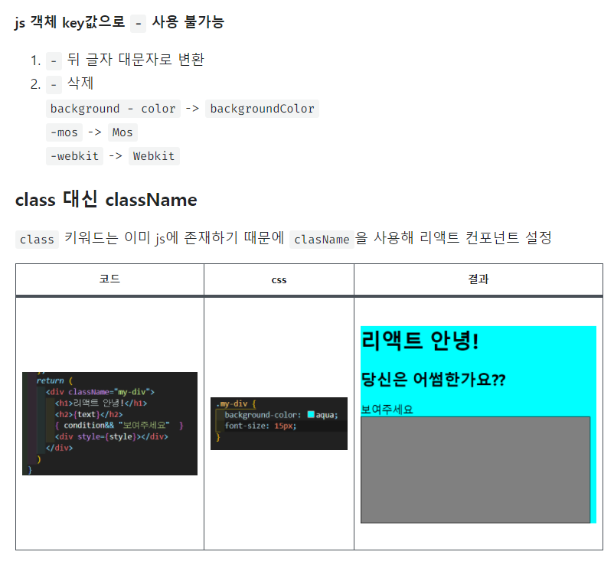Image resolution: width=614 pixels, height=568 pixels.
Task: Click the '코드' table column header
Action: pos(109,279)
